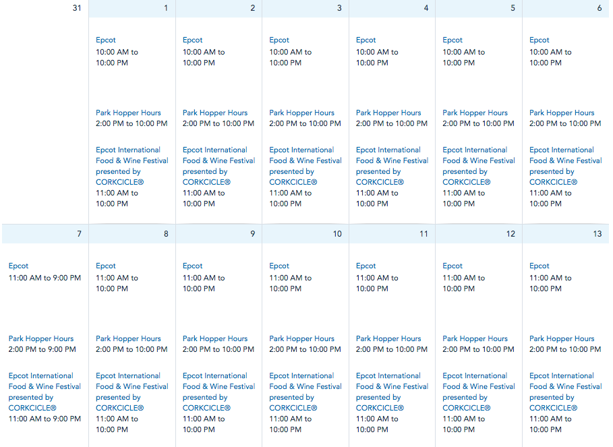The width and height of the screenshot is (613, 447).
Task: Open the Epcot link on day 8
Action: [106, 266]
